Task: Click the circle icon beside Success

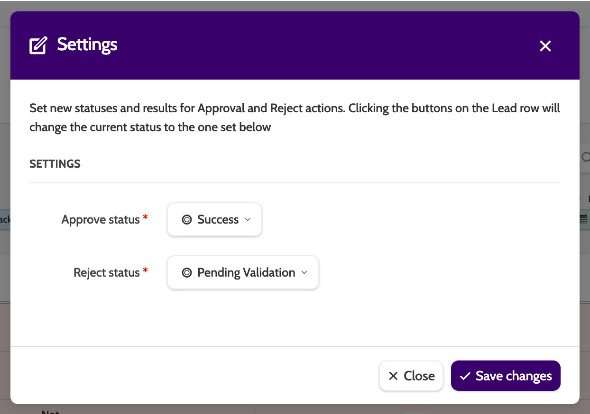Action: point(187,220)
